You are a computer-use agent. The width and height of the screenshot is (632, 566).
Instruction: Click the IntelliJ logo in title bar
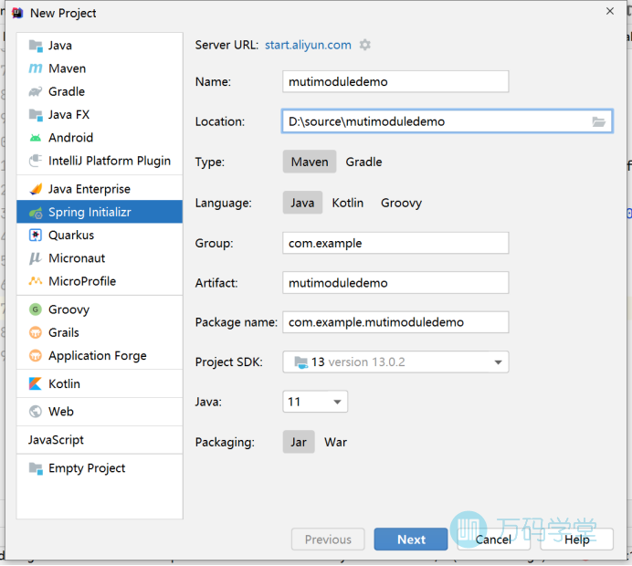coord(17,14)
